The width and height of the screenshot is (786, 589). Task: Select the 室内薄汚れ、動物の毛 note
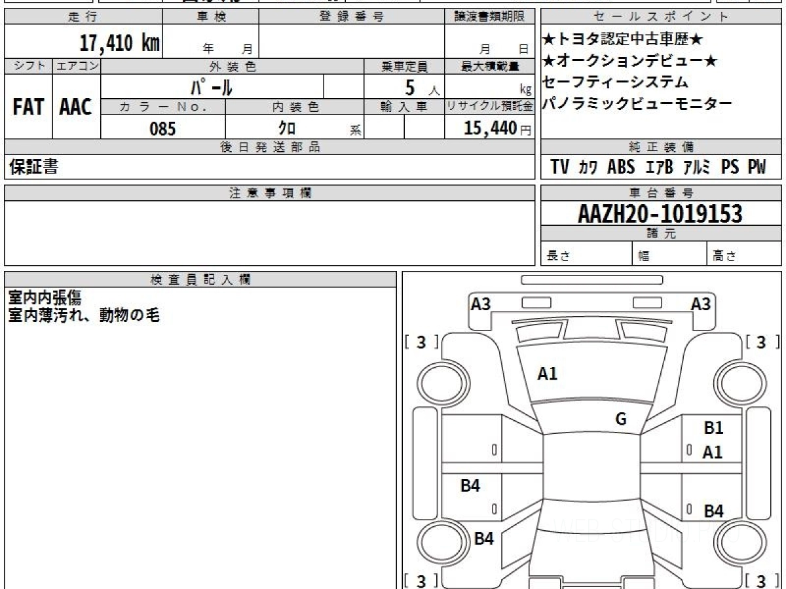(84, 315)
